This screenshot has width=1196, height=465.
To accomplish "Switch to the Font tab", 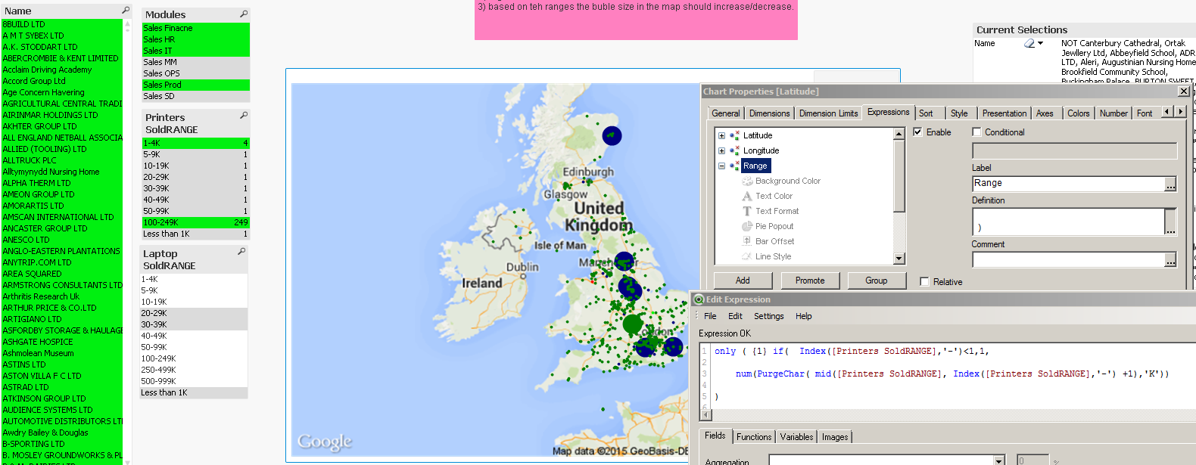I will click(x=1145, y=113).
